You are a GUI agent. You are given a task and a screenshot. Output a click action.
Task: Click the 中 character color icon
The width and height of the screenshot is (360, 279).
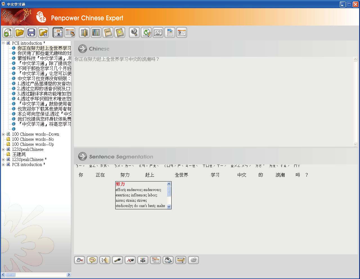pyautogui.click(x=143, y=260)
